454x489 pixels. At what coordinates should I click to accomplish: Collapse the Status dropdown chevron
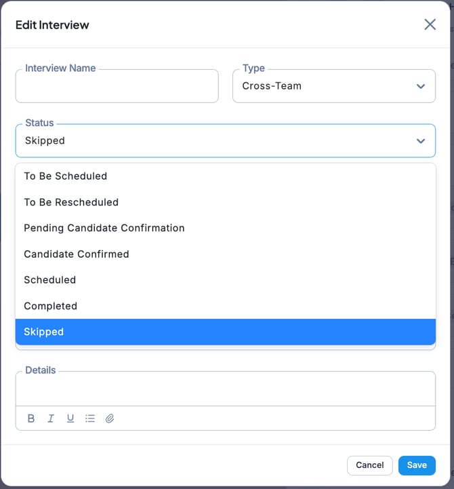pos(421,141)
